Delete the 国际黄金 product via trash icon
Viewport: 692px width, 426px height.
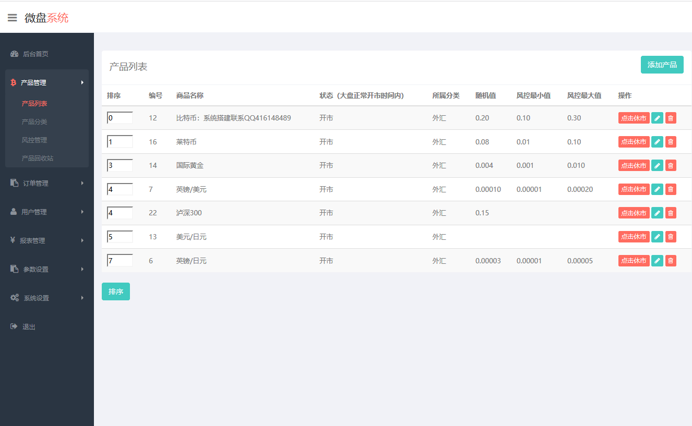click(x=671, y=165)
